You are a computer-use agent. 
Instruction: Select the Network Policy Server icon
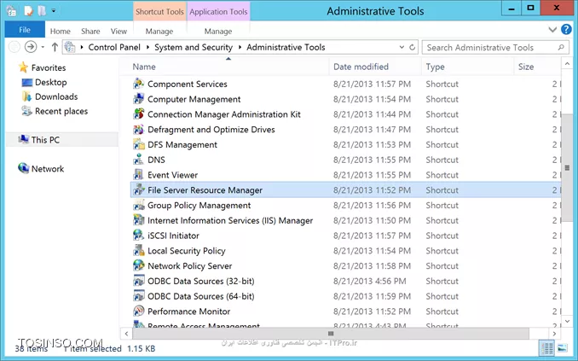[x=139, y=265]
